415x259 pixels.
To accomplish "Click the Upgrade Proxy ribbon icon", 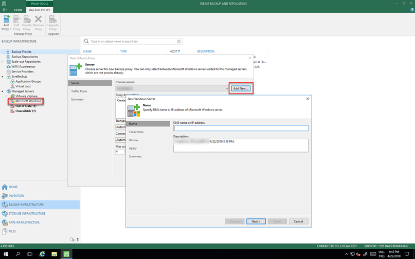I will click(x=53, y=23).
